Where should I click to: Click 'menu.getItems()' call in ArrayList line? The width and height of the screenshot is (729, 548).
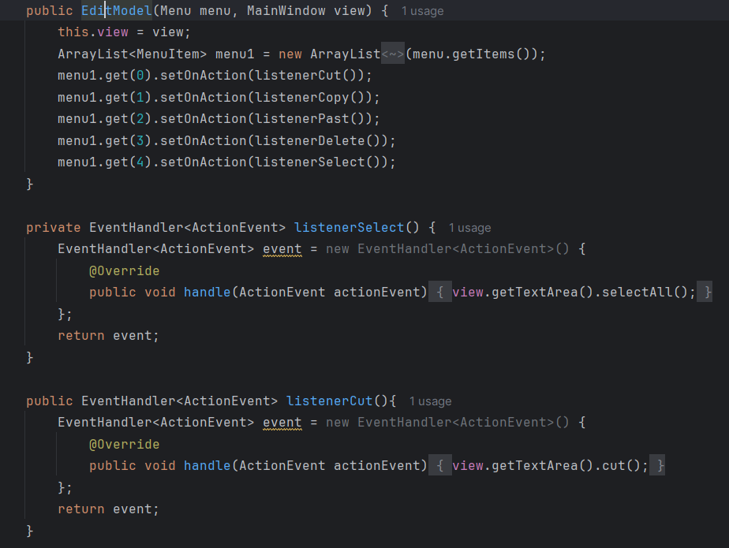tap(472, 54)
